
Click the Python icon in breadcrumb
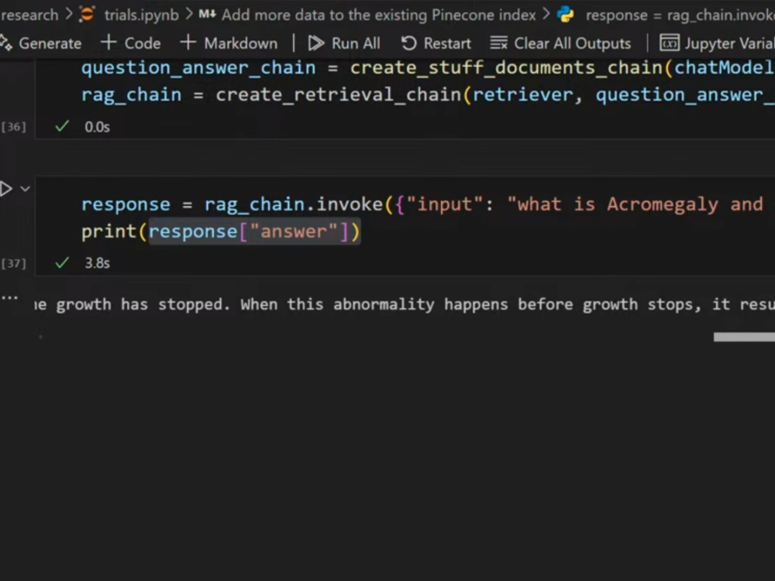(566, 14)
